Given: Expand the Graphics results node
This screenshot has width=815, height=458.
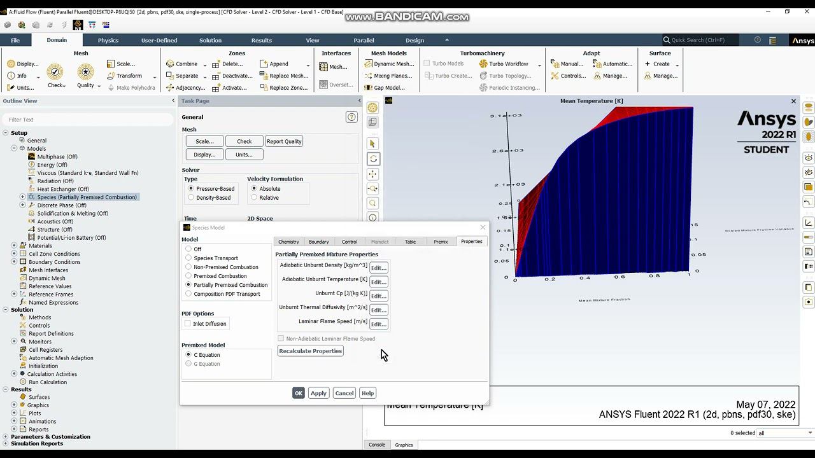Looking at the screenshot, I should (x=14, y=405).
